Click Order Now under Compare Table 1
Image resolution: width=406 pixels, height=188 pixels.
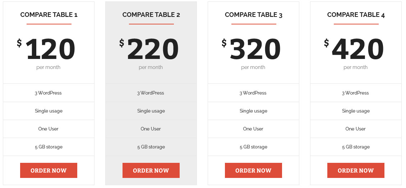pyautogui.click(x=49, y=170)
